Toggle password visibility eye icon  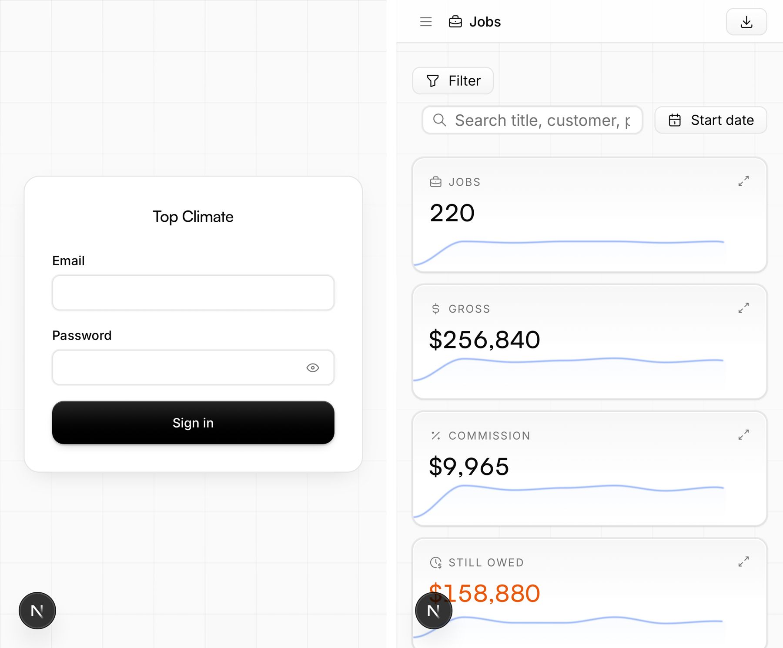pos(313,368)
